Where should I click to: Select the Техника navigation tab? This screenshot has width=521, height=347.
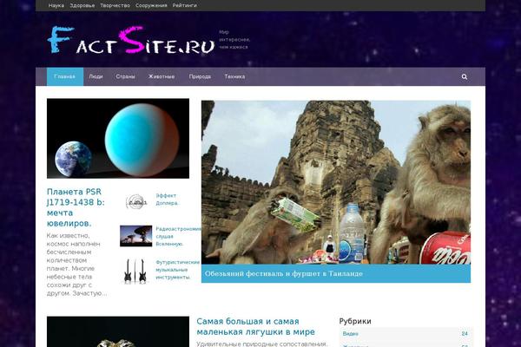234,76
